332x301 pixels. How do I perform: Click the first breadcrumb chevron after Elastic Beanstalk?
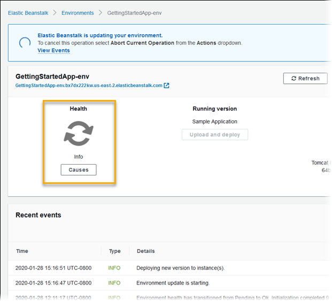click(55, 13)
